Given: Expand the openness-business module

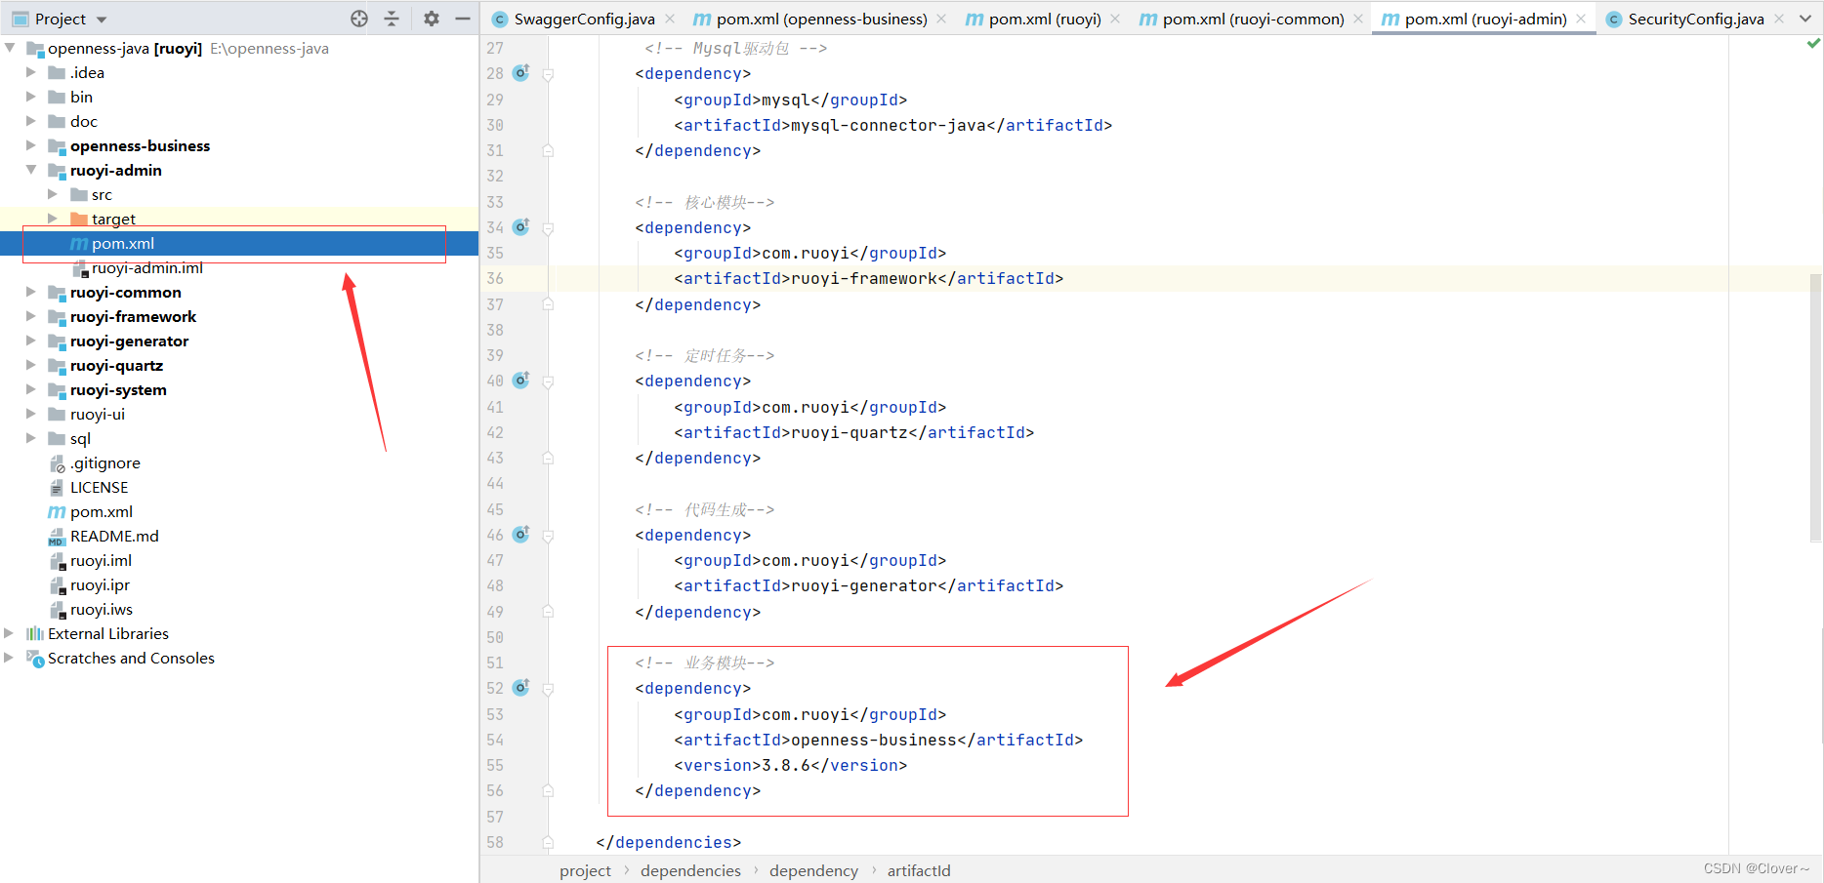Looking at the screenshot, I should click(x=31, y=145).
